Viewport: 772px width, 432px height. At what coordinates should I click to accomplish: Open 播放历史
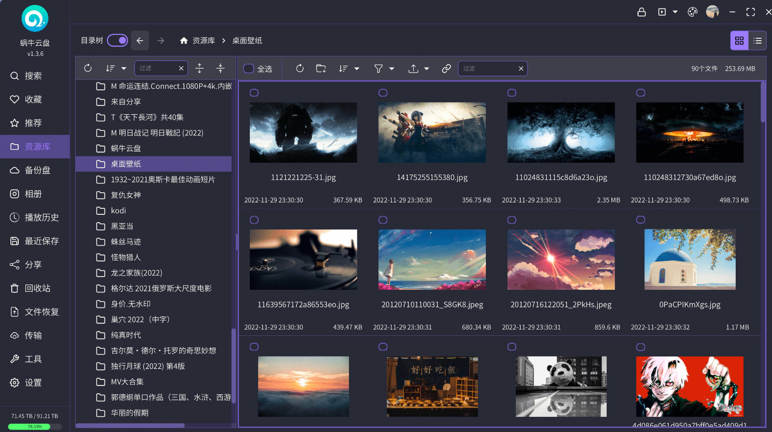coord(35,217)
